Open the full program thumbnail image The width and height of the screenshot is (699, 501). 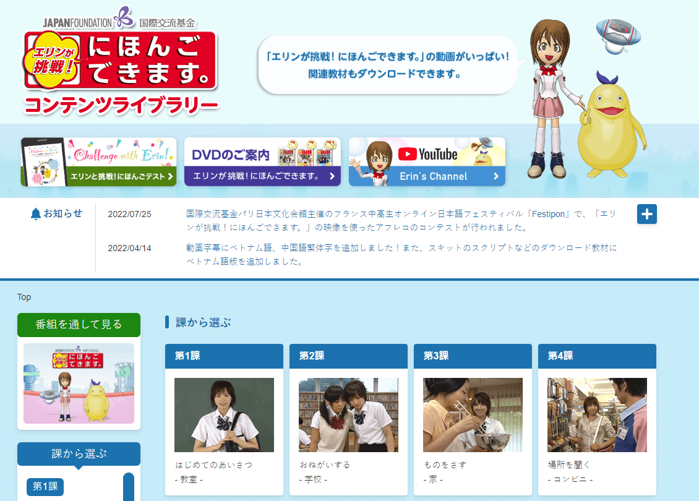pyautogui.click(x=79, y=383)
